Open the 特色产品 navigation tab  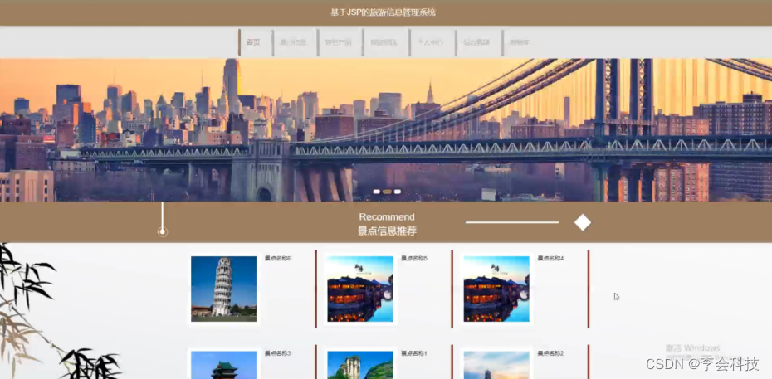[340, 42]
